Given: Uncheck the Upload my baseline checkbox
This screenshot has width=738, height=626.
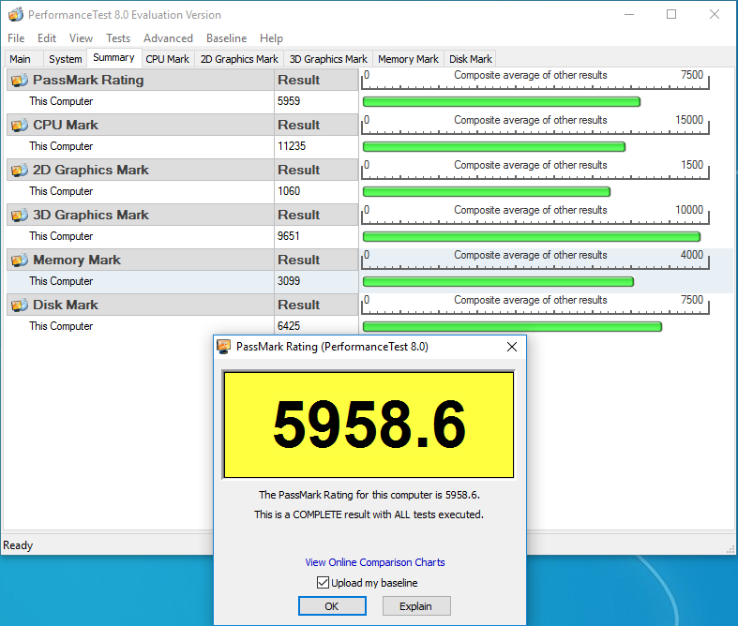Looking at the screenshot, I should pyautogui.click(x=323, y=583).
